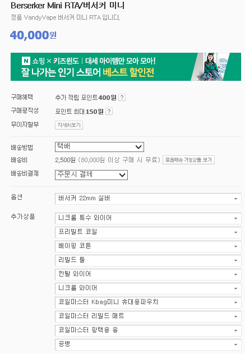Click the 자세히보기 button for 무이자할부
Viewport: 245px width, 354px height.
(69, 125)
